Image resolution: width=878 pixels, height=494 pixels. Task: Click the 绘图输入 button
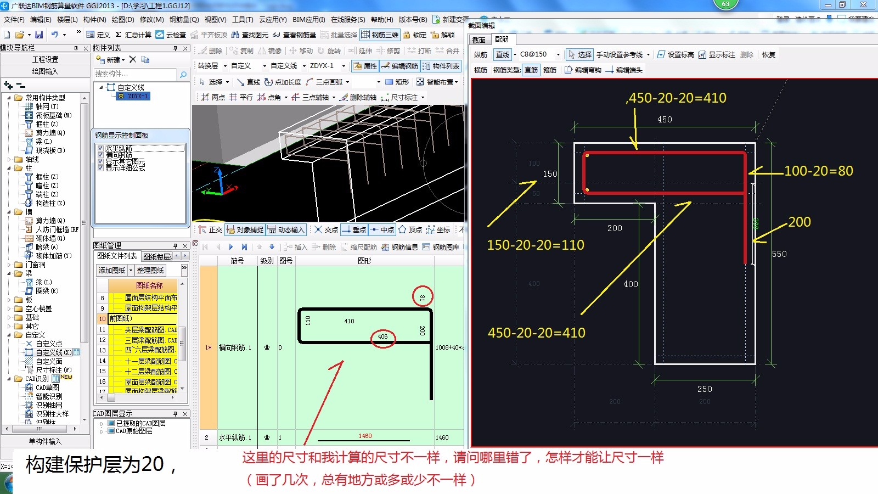[x=45, y=71]
